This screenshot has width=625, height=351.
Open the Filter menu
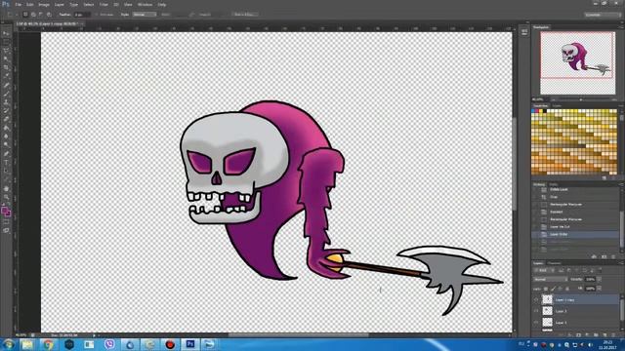pyautogui.click(x=104, y=4)
